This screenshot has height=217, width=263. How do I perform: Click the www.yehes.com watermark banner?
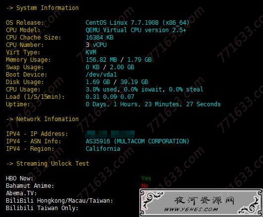201,203
